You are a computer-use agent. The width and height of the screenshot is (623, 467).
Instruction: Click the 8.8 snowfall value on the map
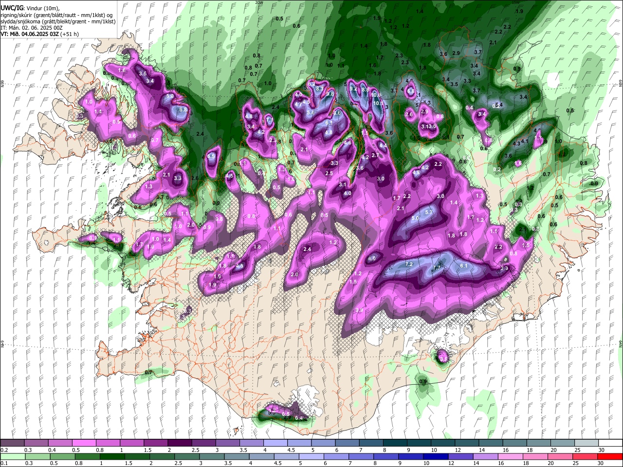tap(366, 90)
